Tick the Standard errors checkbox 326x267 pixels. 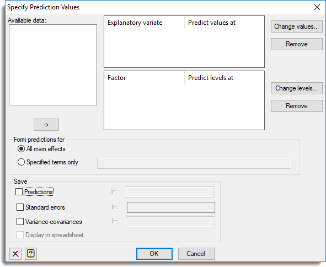pos(20,207)
